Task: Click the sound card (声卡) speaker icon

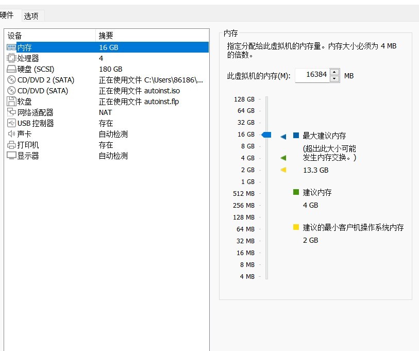Action: [11, 134]
